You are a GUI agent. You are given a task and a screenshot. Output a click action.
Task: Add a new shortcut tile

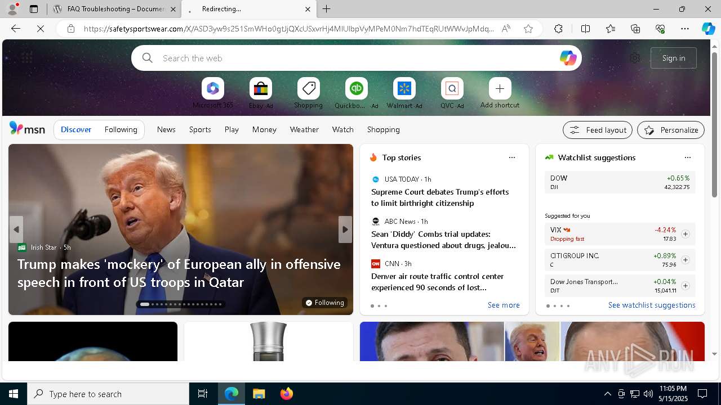[x=500, y=88]
